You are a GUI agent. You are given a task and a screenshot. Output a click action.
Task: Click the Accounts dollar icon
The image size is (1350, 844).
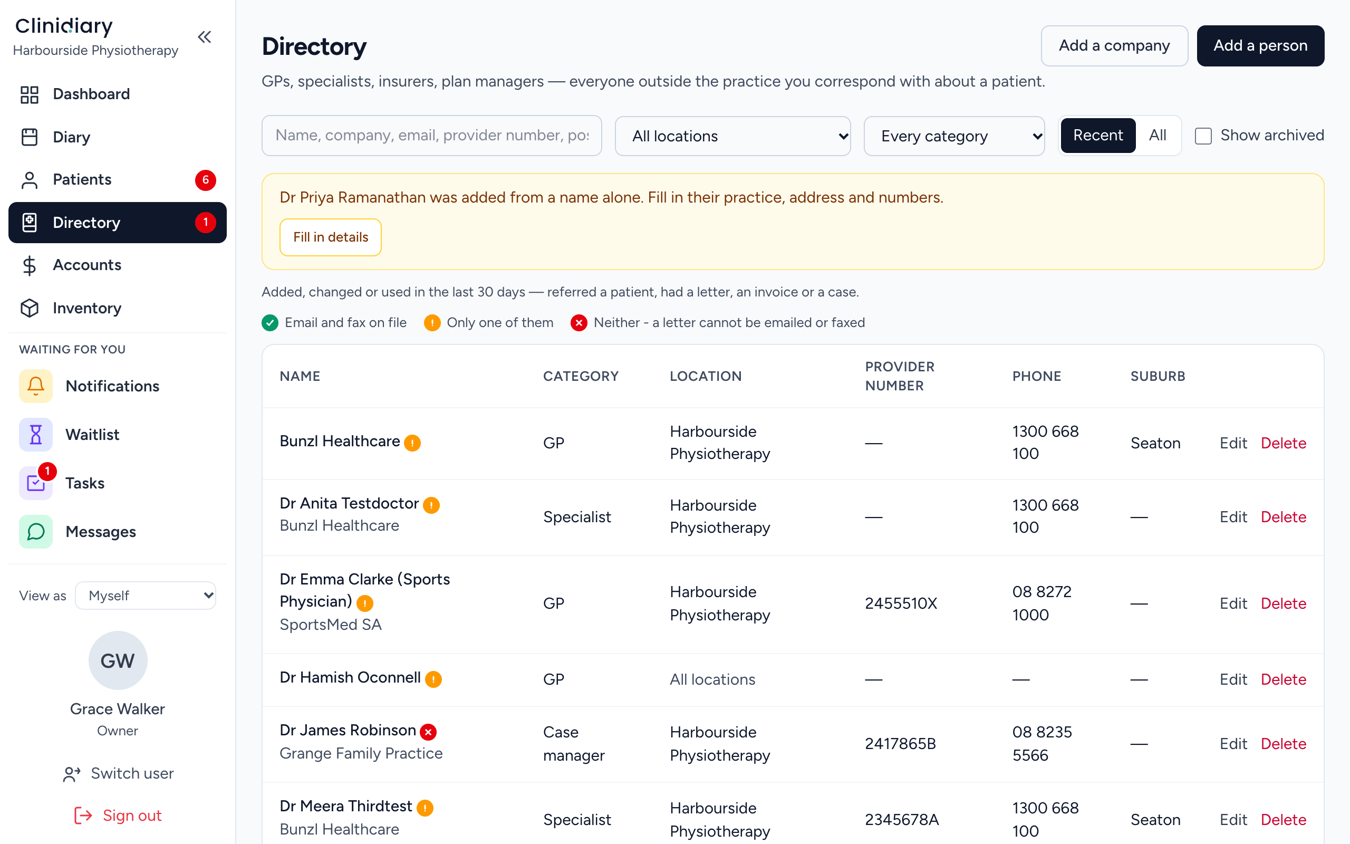coord(30,265)
